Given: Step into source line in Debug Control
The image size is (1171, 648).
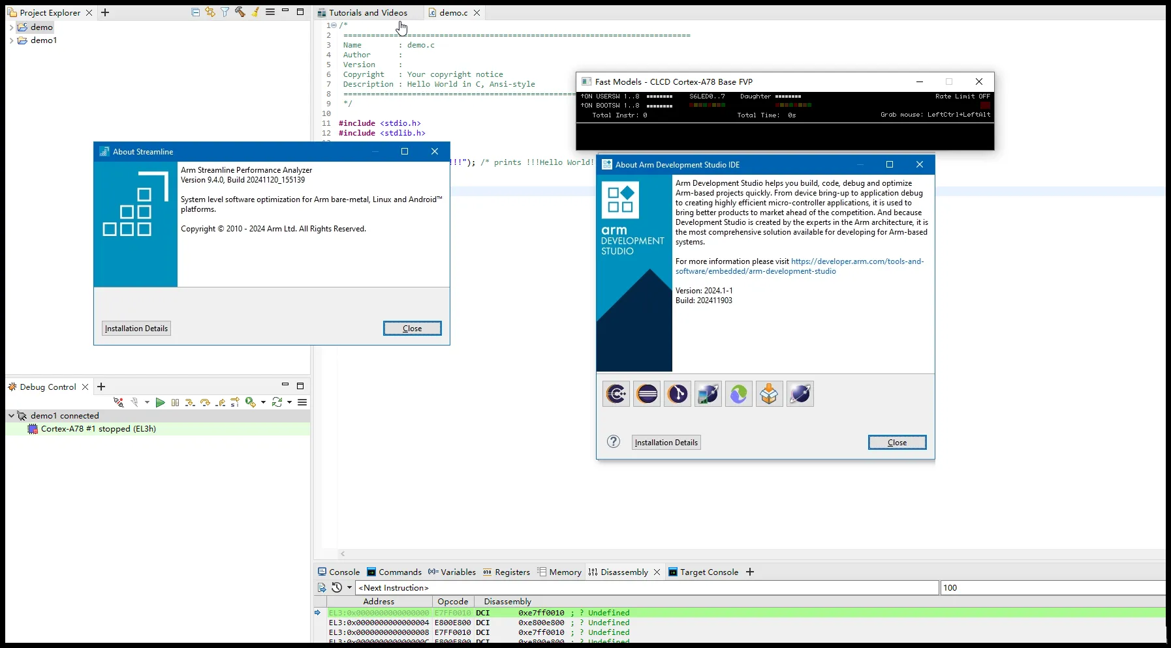Looking at the screenshot, I should (x=190, y=403).
